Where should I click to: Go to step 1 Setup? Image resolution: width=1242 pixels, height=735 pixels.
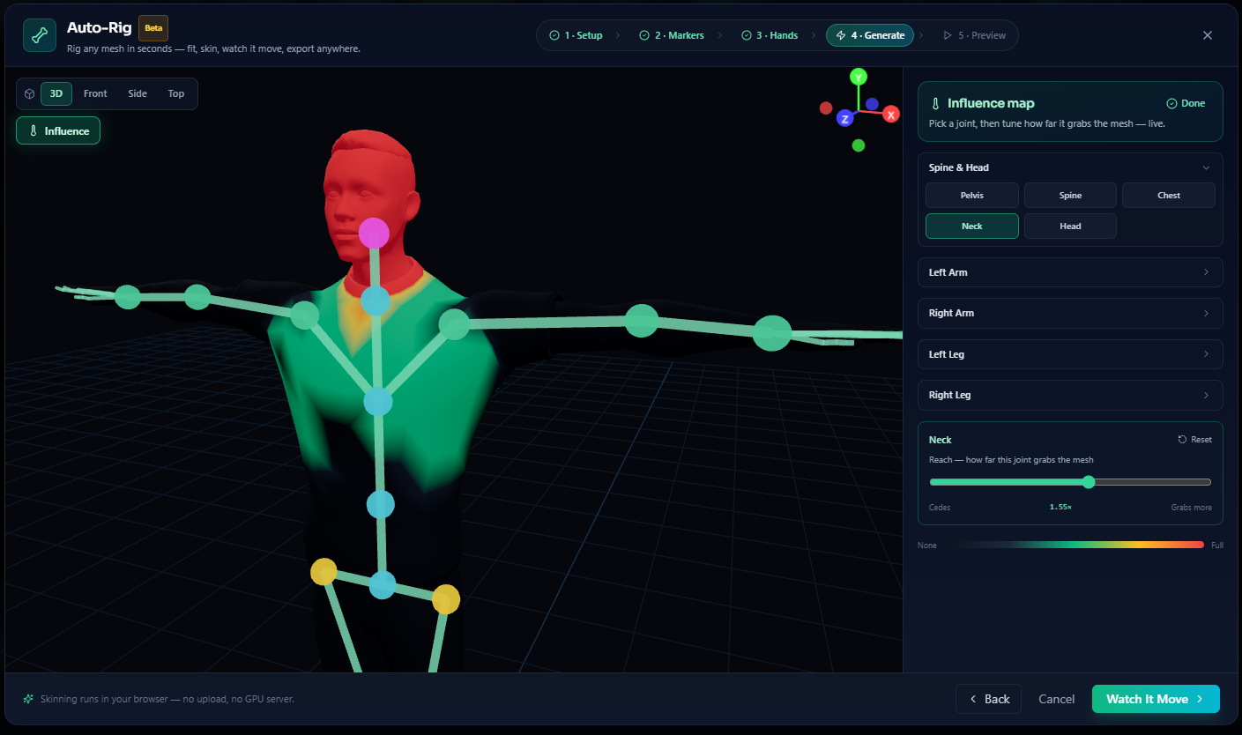tap(576, 35)
